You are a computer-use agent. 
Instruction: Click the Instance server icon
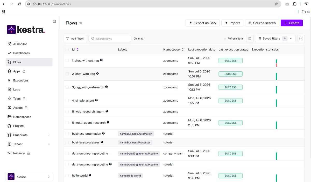pos(10,153)
